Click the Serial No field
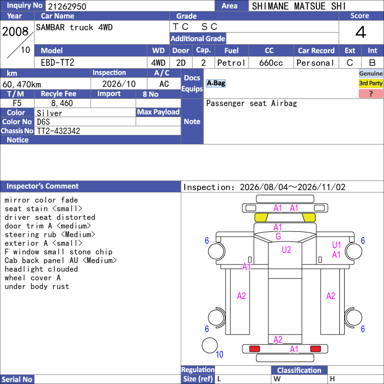 [107, 379]
